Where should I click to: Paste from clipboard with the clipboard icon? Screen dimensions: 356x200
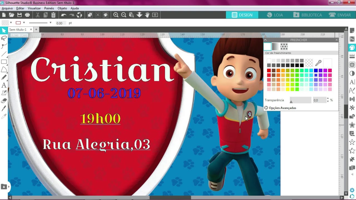(x=53, y=15)
